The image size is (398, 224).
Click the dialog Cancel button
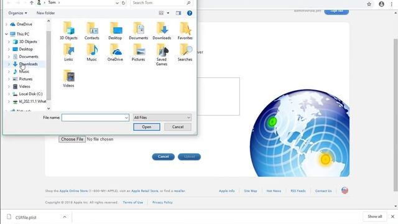click(178, 127)
